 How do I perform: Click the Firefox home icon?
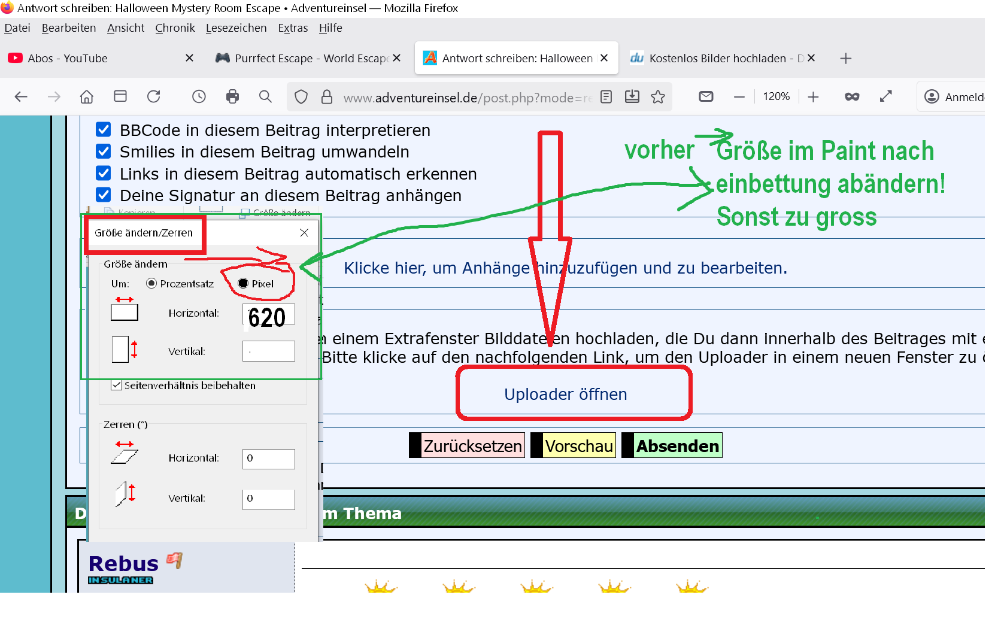pyautogui.click(x=87, y=96)
